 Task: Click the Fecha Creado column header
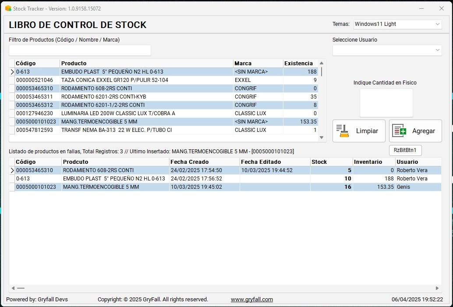[204, 162]
